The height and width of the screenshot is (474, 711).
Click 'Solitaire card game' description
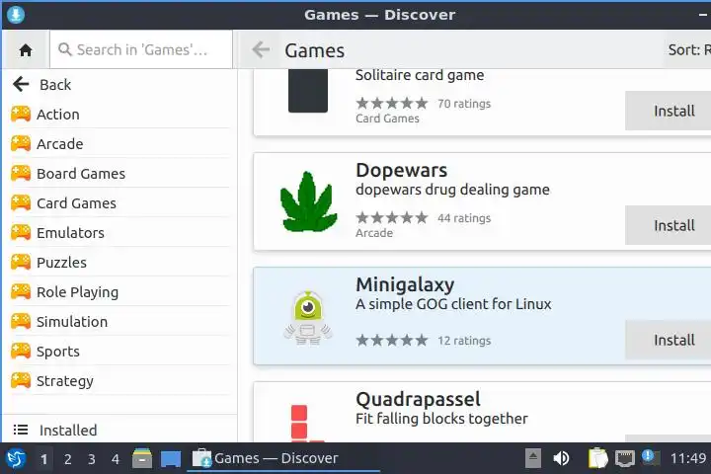pos(420,75)
